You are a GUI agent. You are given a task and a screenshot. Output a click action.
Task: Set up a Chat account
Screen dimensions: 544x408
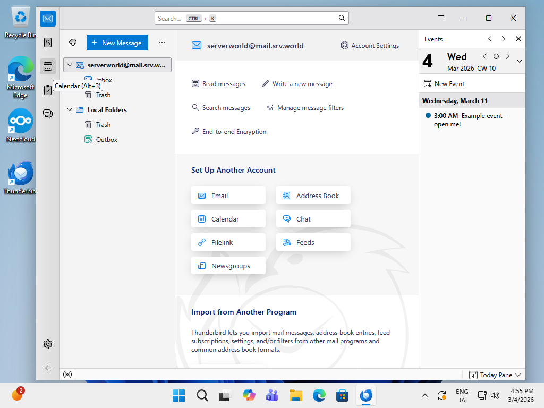[313, 219]
